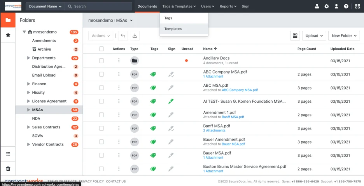Select Templates from the dropdown menu
This screenshot has width=364, height=186.
click(173, 29)
